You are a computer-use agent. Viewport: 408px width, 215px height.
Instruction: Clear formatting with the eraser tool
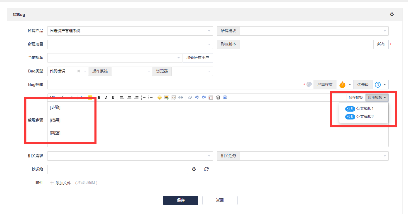click(190, 98)
